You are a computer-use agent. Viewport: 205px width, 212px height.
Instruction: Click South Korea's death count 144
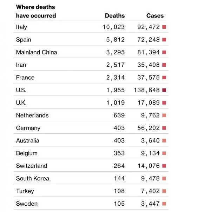119,178
